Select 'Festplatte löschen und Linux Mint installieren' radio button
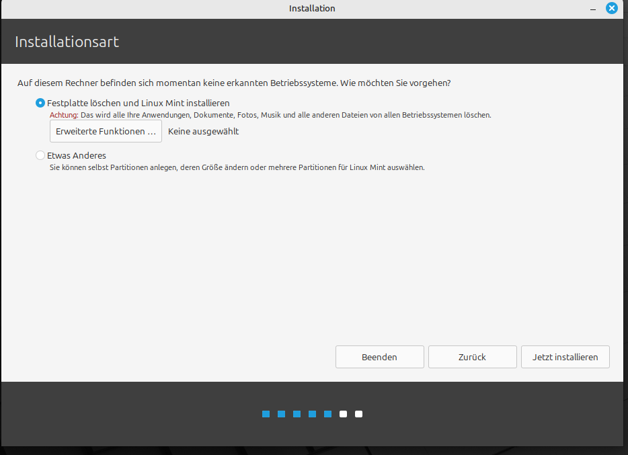 click(40, 103)
